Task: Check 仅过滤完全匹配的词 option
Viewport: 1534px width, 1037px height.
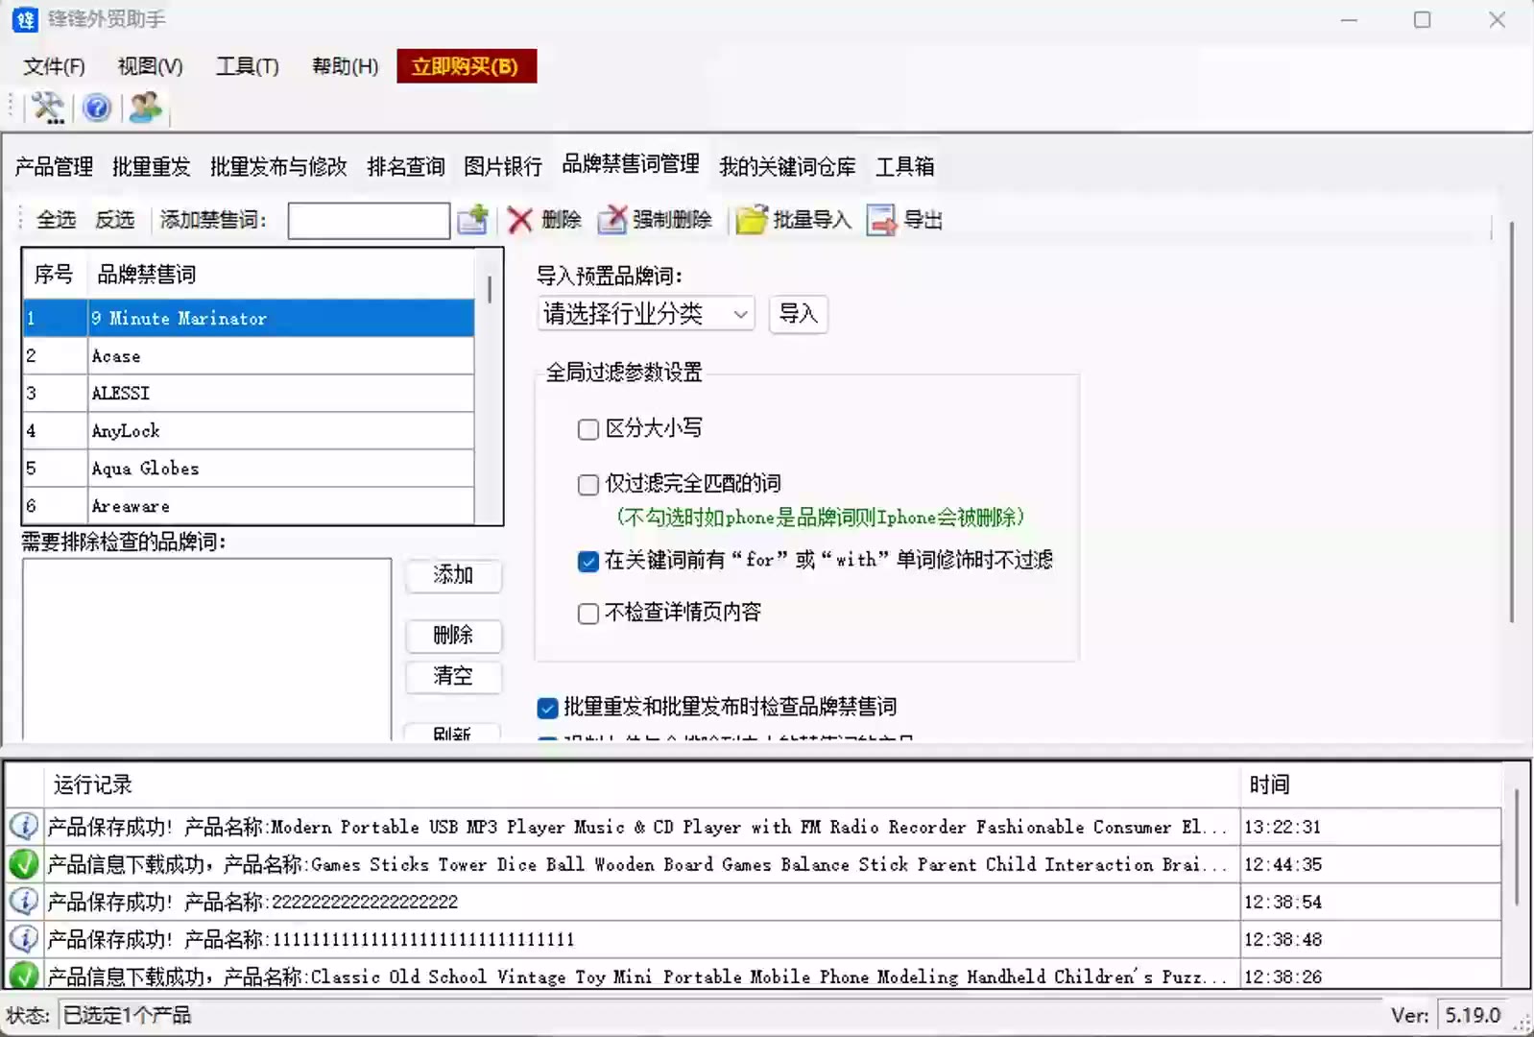Action: coord(588,485)
